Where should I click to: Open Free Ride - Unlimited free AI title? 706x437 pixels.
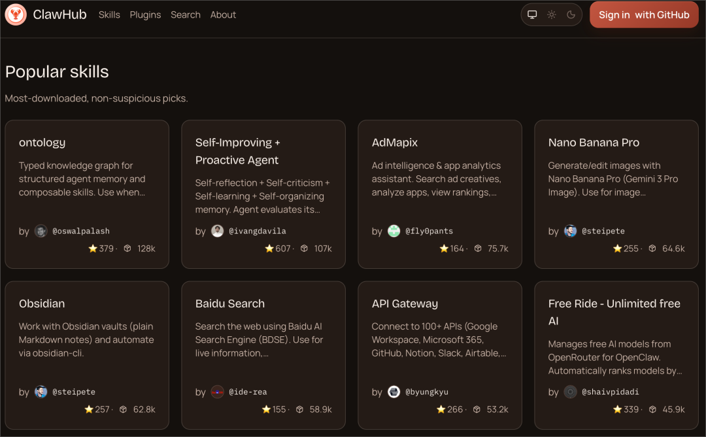614,312
